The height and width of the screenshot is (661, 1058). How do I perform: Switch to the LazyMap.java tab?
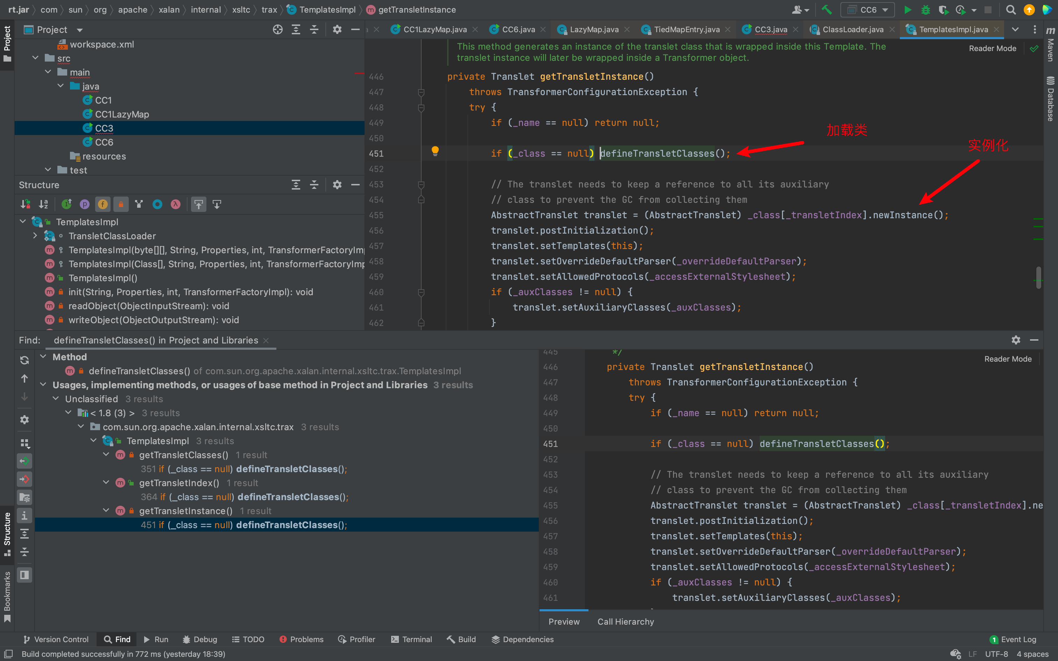pyautogui.click(x=594, y=29)
